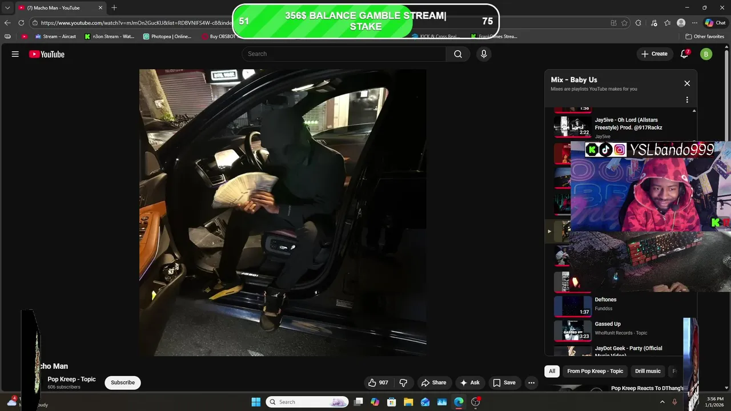Open the Copilot Chat button
The image size is (731, 411).
pyautogui.click(x=715, y=23)
